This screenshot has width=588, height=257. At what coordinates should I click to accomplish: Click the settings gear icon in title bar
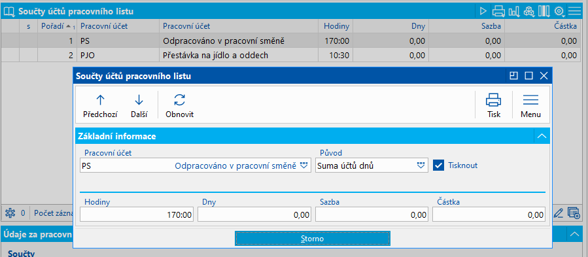559,11
